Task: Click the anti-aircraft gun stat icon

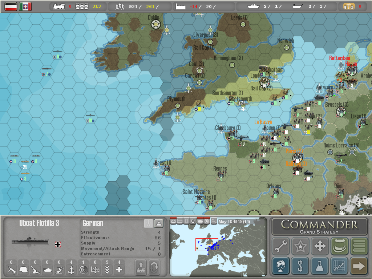Action: click(x=59, y=270)
